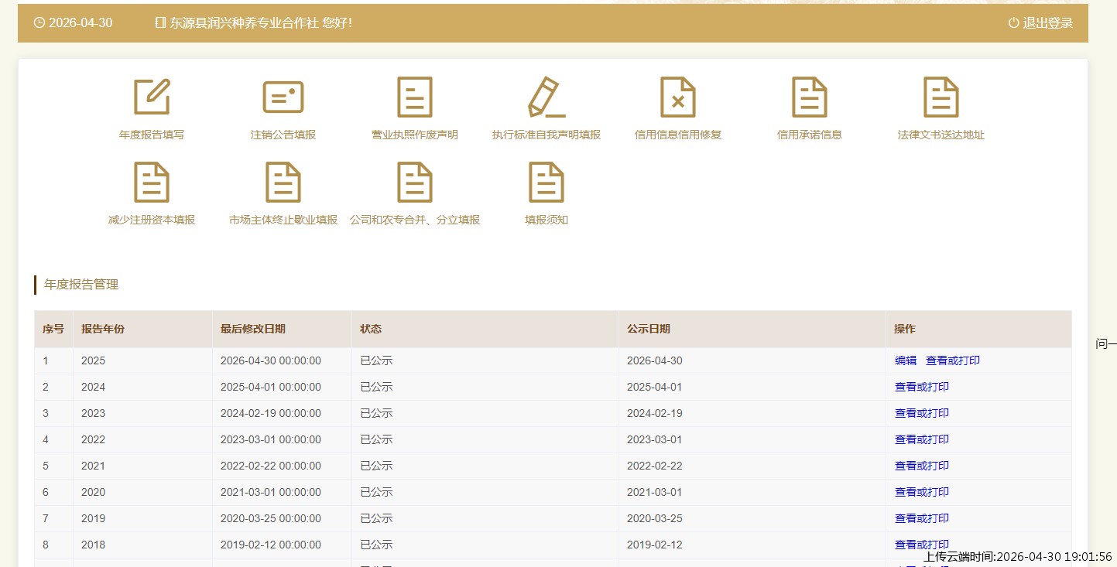Open the 信用信息信用修复 icon
The height and width of the screenshot is (567, 1117).
pyautogui.click(x=678, y=97)
